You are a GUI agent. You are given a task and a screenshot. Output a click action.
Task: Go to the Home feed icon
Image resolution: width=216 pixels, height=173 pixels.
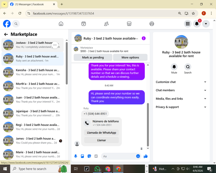(x=61, y=24)
